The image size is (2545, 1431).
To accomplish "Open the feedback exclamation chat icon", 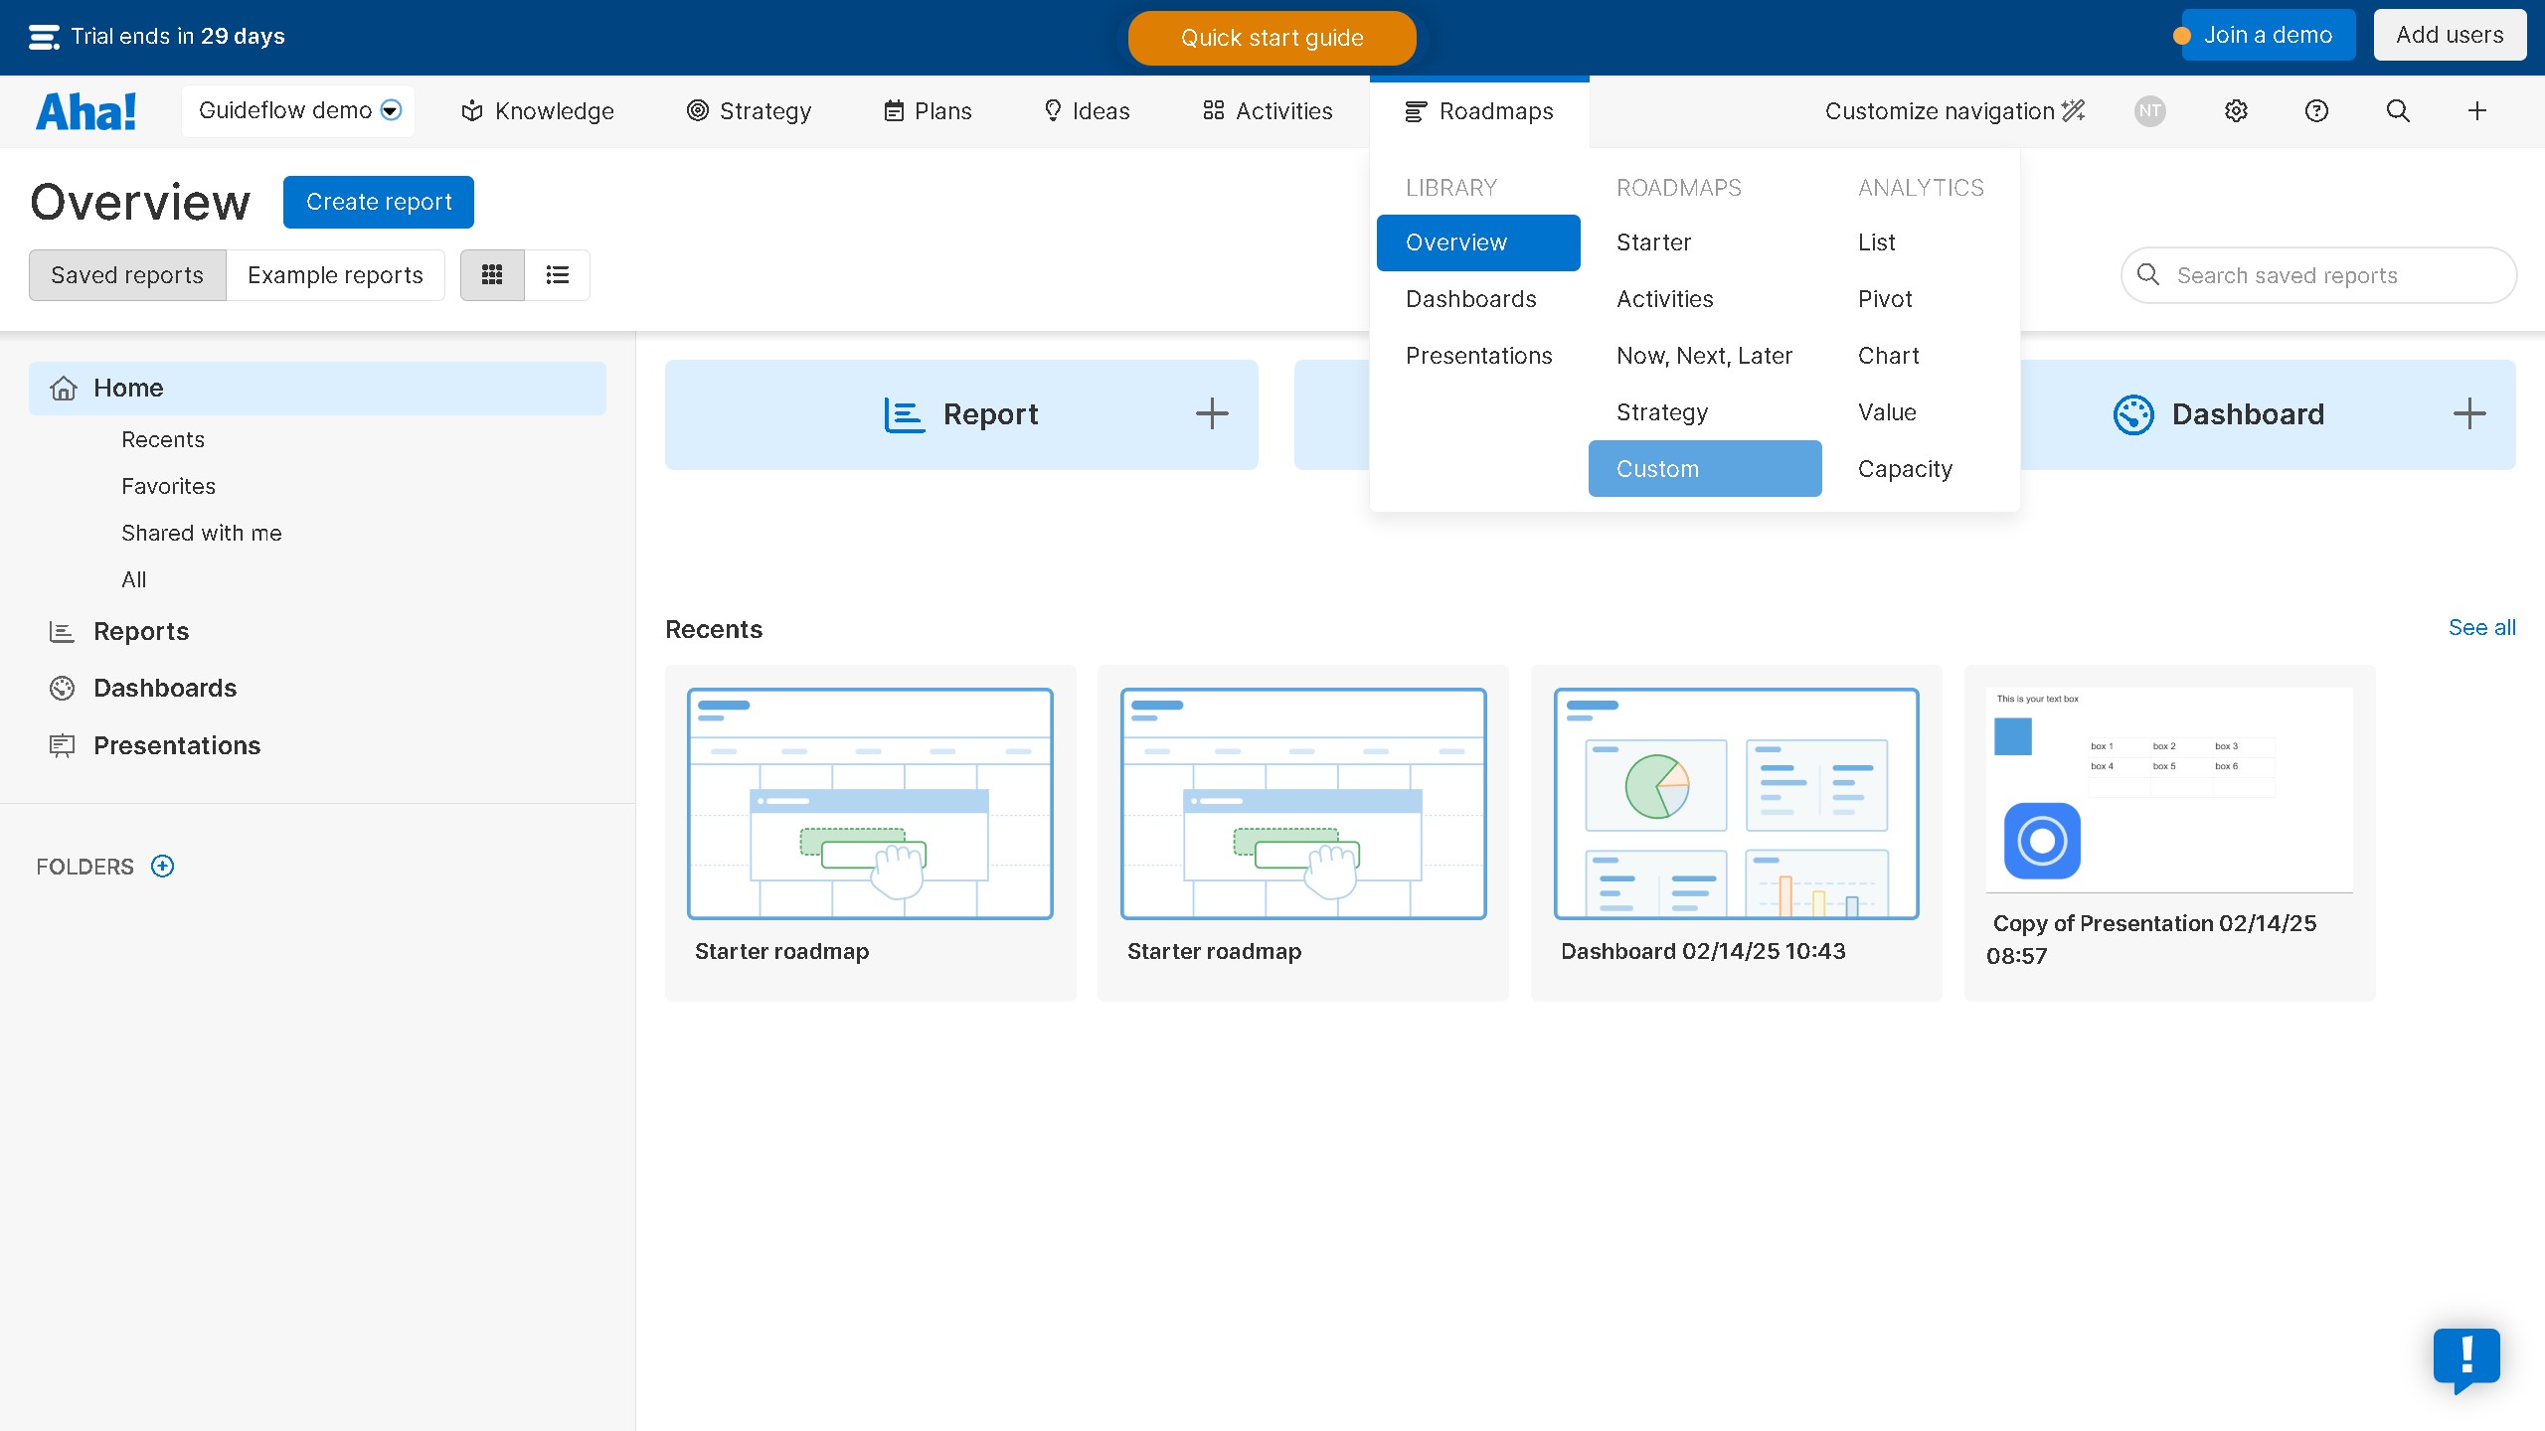I will click(x=2466, y=1357).
